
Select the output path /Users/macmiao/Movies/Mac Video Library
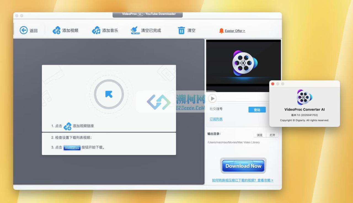[234, 142]
